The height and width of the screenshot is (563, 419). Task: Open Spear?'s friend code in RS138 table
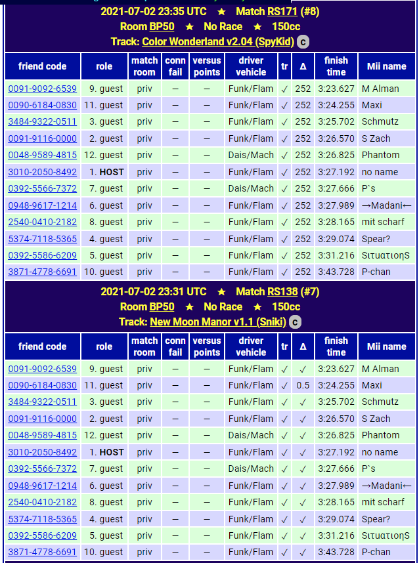[x=43, y=519]
